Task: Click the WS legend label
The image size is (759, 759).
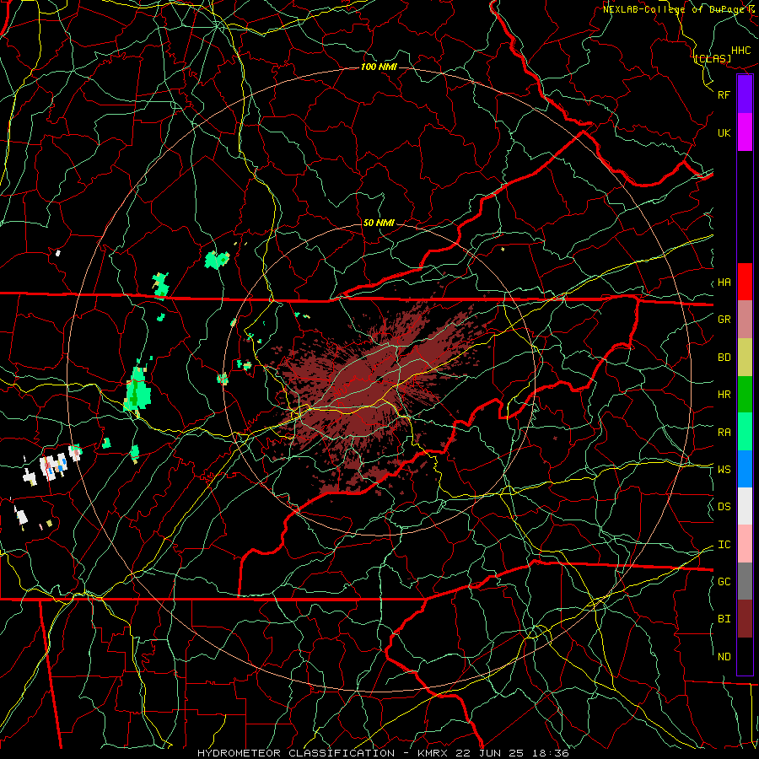Action: tap(724, 470)
